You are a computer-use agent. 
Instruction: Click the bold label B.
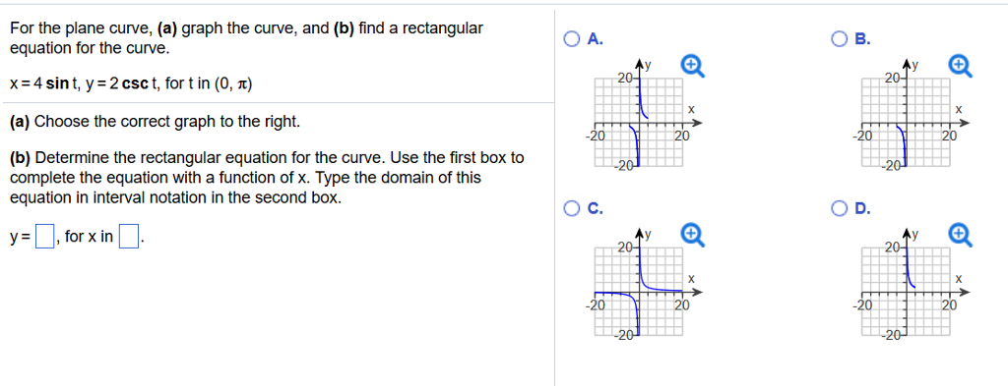(x=862, y=39)
